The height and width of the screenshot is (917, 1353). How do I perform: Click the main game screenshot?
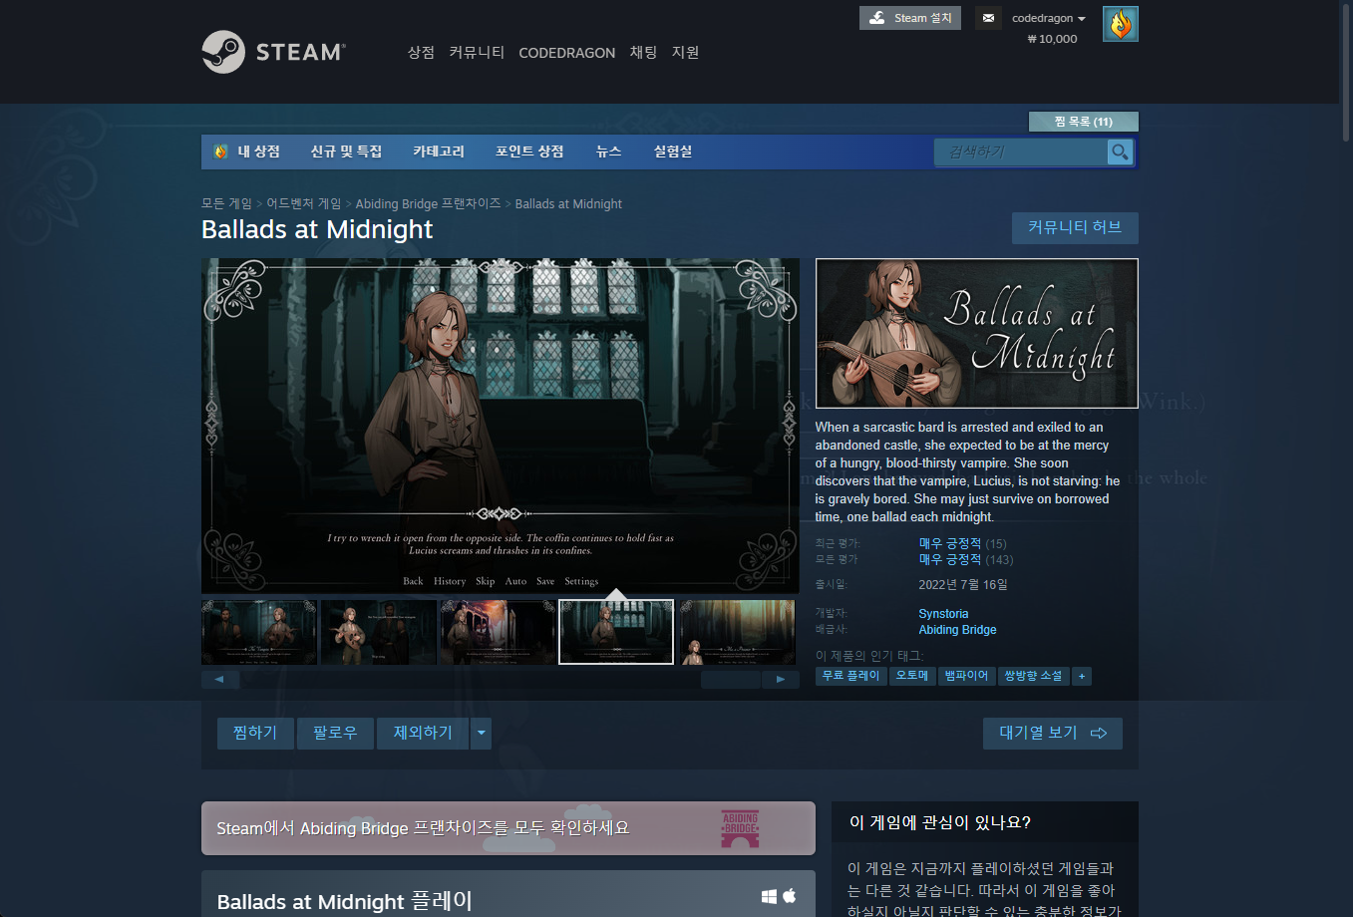point(501,426)
